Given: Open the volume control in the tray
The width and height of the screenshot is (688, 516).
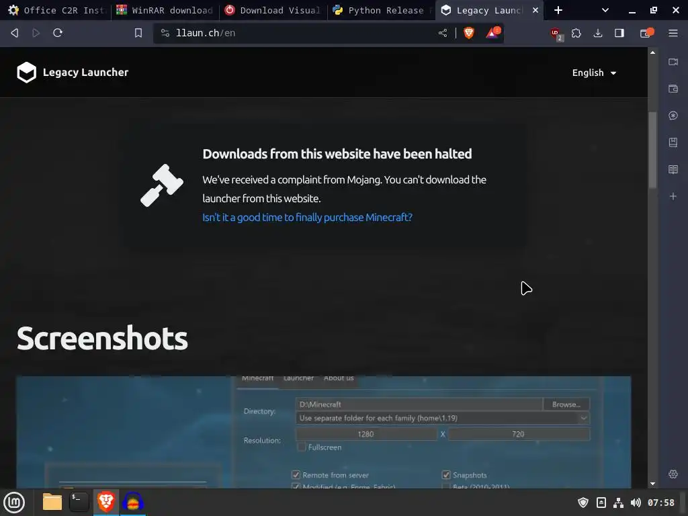Looking at the screenshot, I should [x=636, y=503].
